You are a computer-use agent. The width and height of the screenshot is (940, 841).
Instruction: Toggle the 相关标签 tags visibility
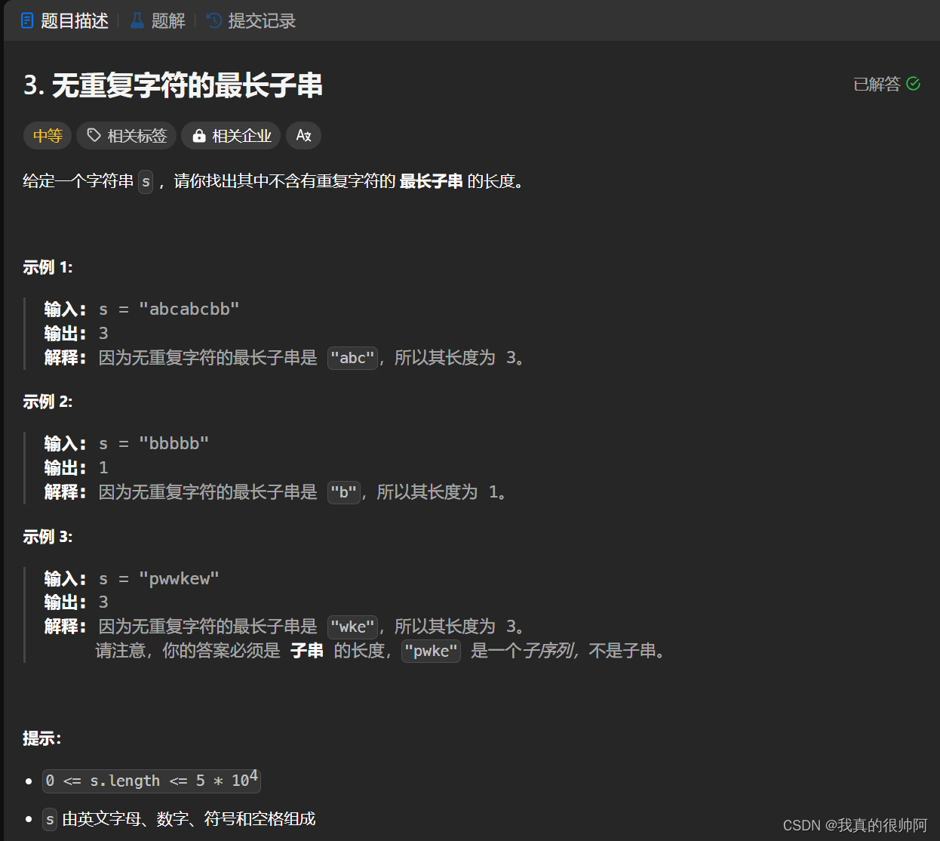tap(126, 135)
